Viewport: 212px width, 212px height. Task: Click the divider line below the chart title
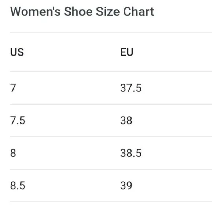pyautogui.click(x=111, y=33)
